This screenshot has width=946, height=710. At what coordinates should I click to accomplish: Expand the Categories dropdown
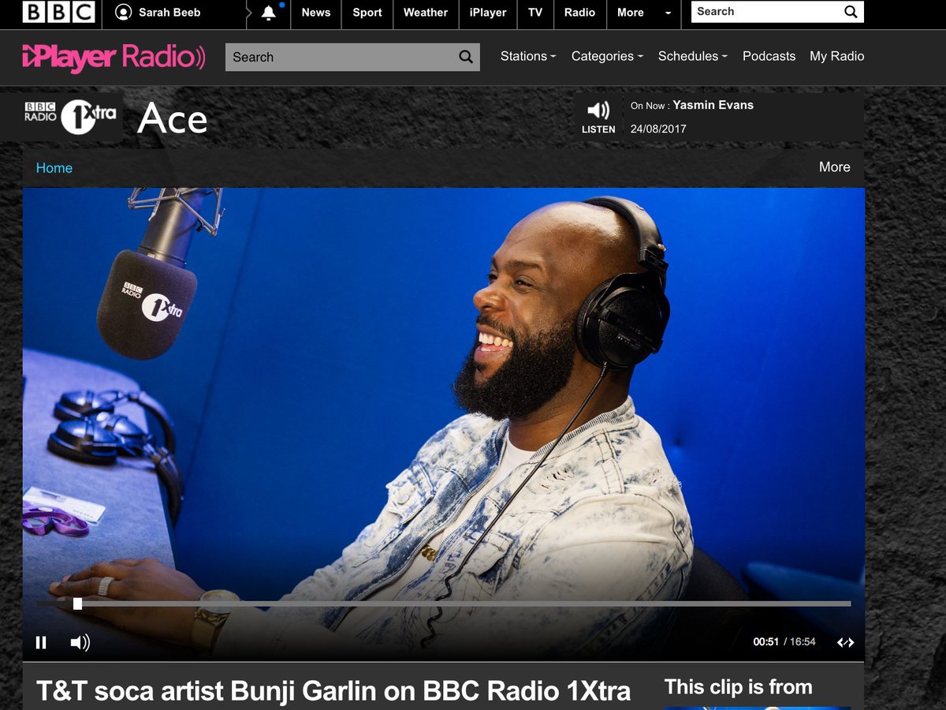(607, 56)
